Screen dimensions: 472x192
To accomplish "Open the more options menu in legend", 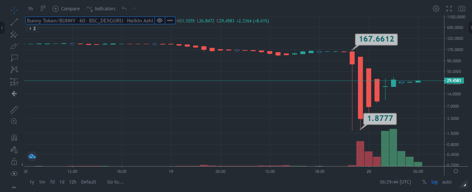I will (170, 21).
